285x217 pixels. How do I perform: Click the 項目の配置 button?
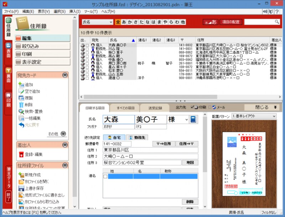coord(231,22)
